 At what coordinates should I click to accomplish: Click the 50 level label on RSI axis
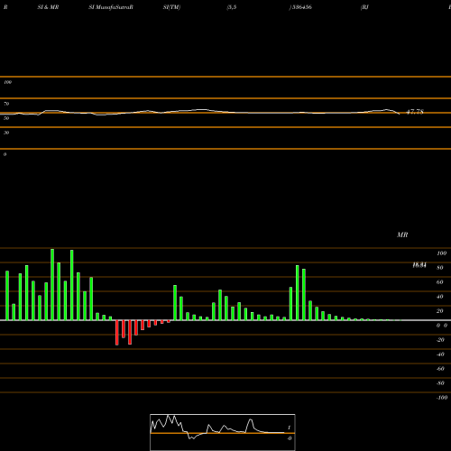pos(6,118)
